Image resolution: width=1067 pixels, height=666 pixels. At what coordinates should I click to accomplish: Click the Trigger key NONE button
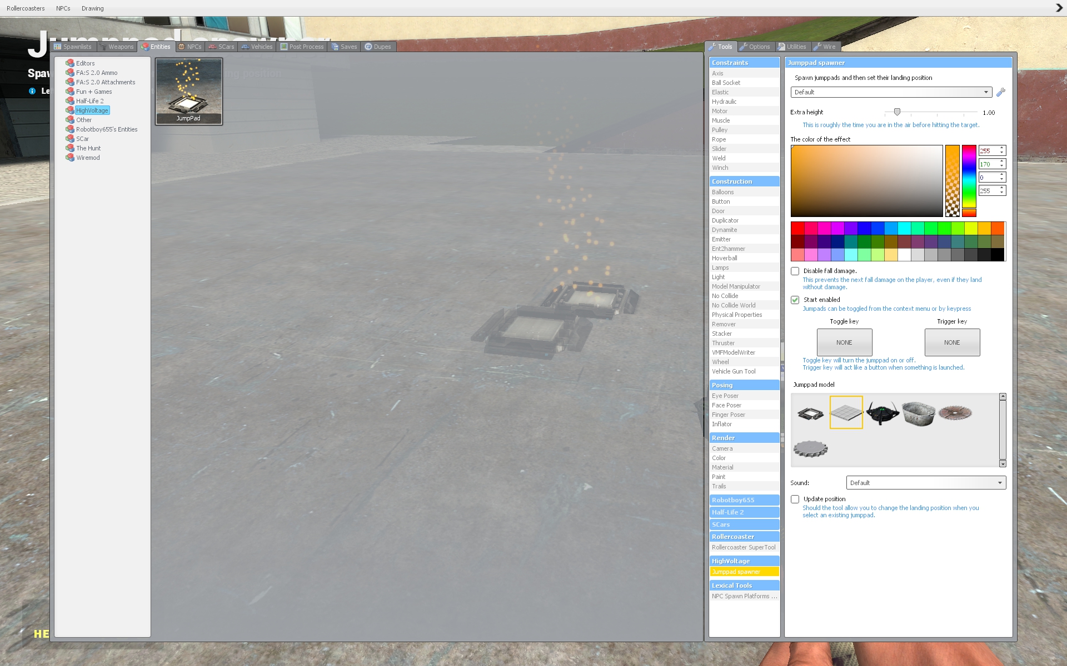pos(952,342)
